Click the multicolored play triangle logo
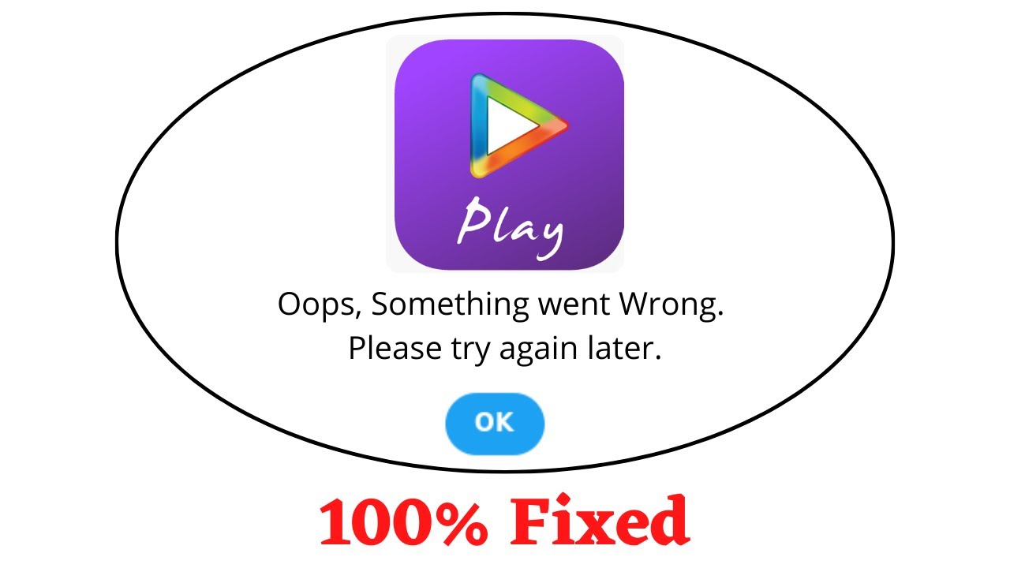Image resolution: width=1010 pixels, height=568 pixels. click(518, 125)
